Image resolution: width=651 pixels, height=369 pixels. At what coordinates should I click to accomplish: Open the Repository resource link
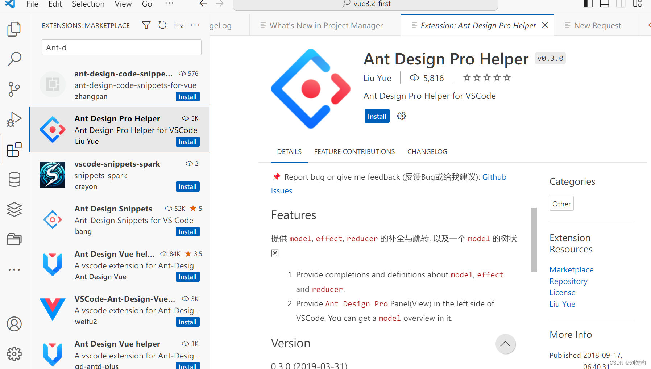pos(568,281)
